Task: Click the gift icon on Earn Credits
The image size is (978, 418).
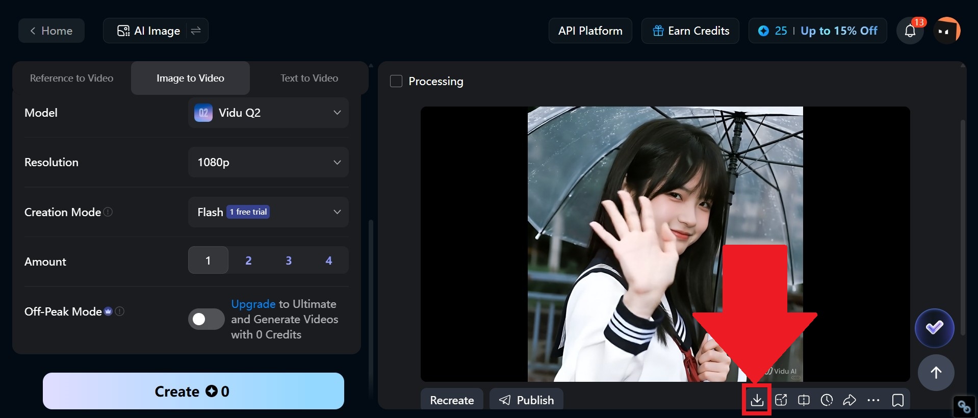Action: (x=658, y=31)
